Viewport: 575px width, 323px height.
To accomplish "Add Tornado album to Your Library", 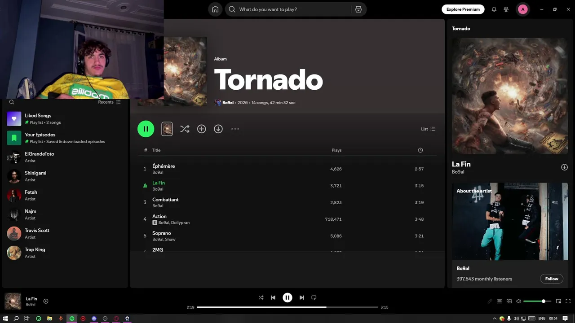I will click(202, 129).
